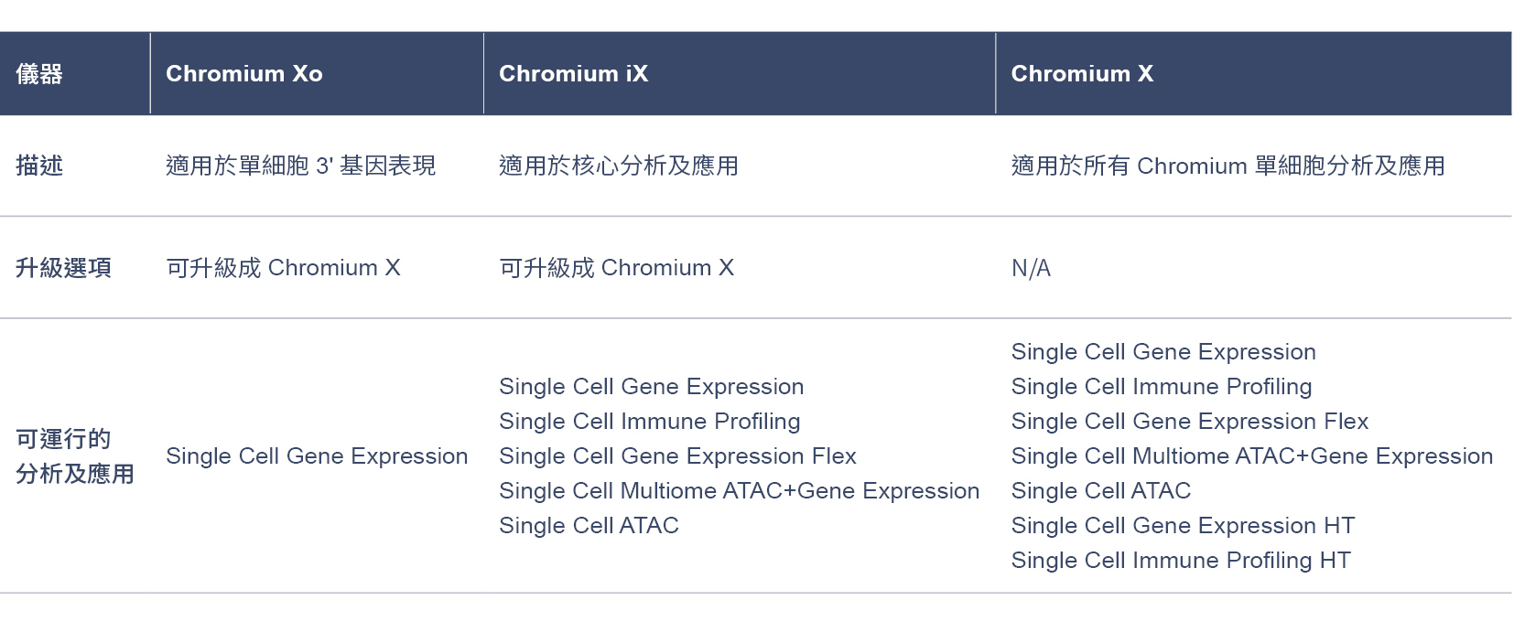Click Single Cell Immune Profiling in iX column

tap(650, 422)
